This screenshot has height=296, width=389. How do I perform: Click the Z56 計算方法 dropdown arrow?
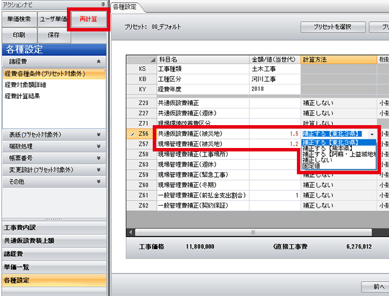coord(372,135)
